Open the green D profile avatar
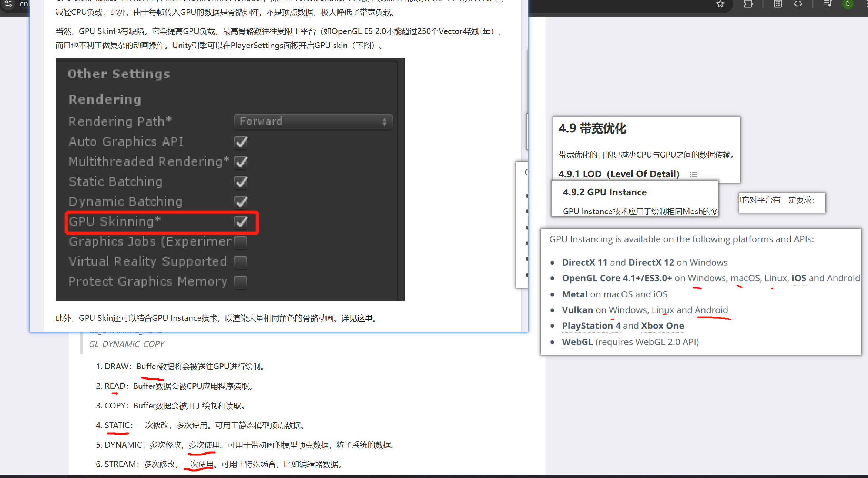 tap(848, 4)
